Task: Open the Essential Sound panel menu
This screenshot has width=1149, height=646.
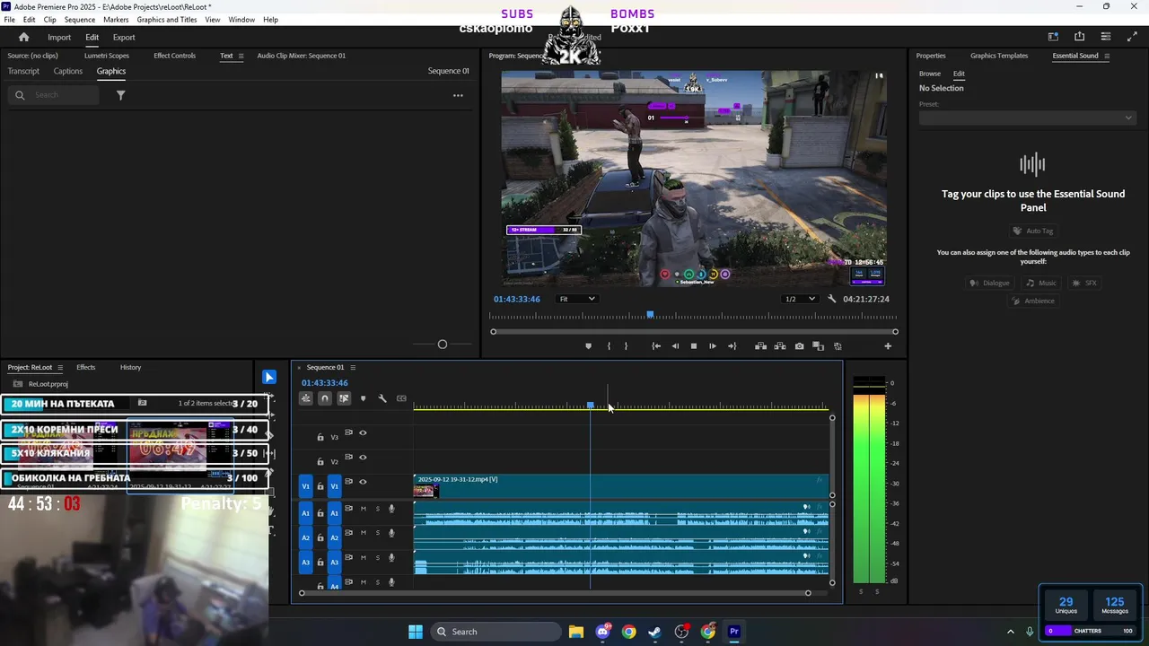Action: 1107,56
